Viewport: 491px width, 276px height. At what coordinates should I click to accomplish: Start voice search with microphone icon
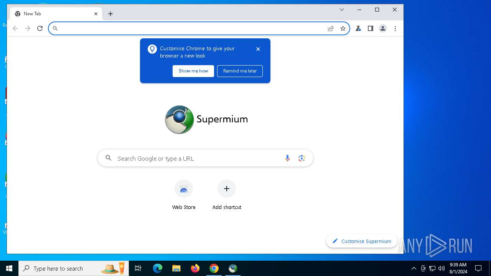(287, 158)
